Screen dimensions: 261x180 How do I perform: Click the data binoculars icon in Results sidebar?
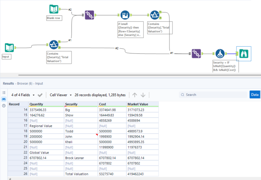[x=4, y=99]
